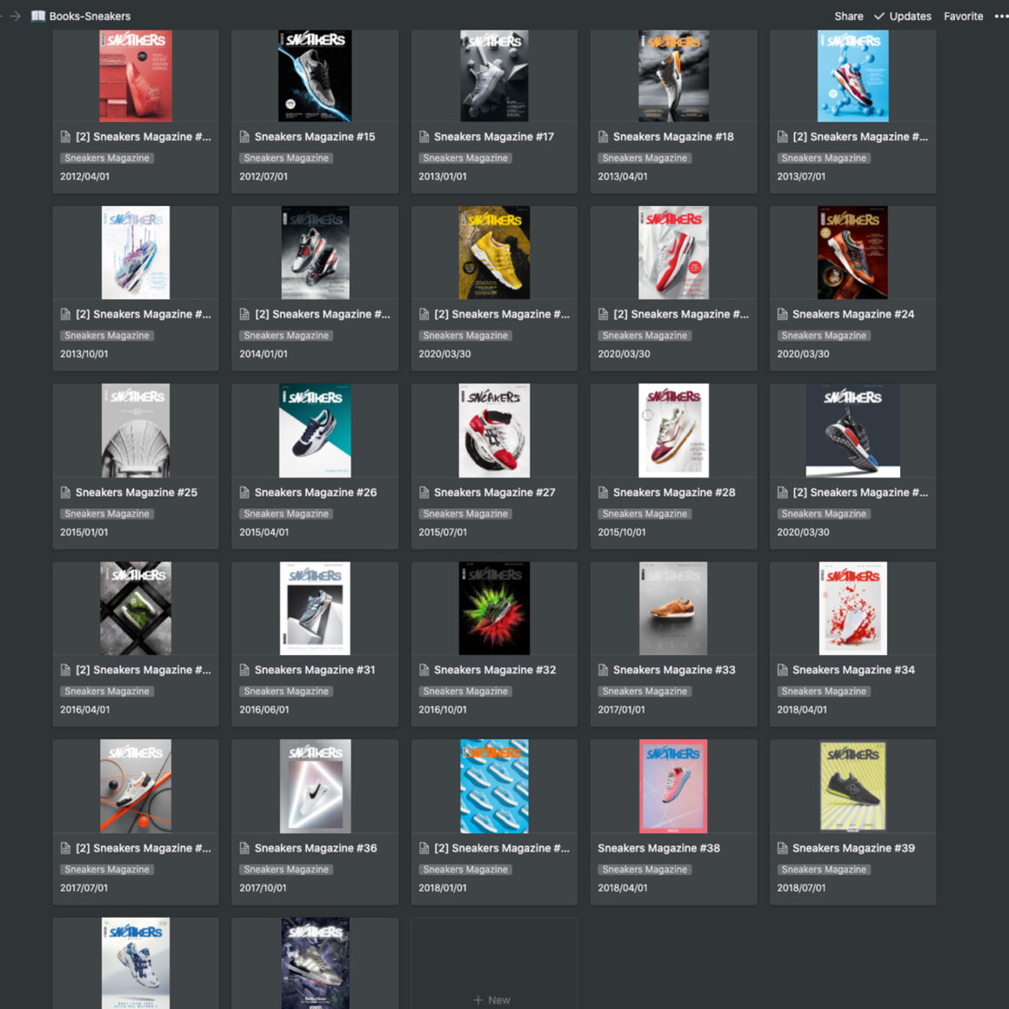Click the Share button
The height and width of the screenshot is (1009, 1009).
tap(849, 16)
